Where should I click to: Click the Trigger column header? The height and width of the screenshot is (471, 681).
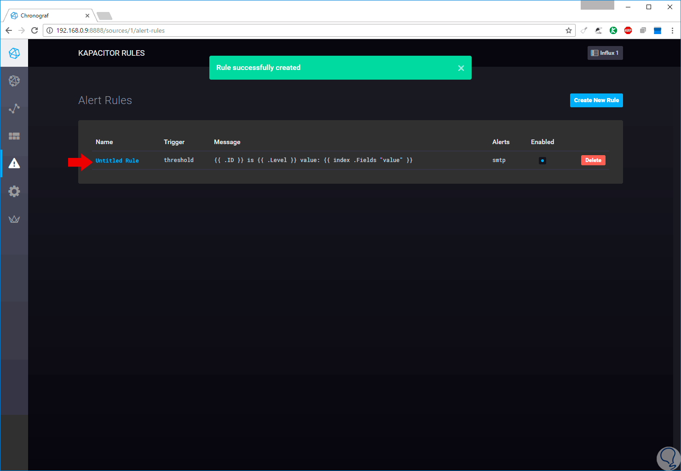(x=174, y=142)
